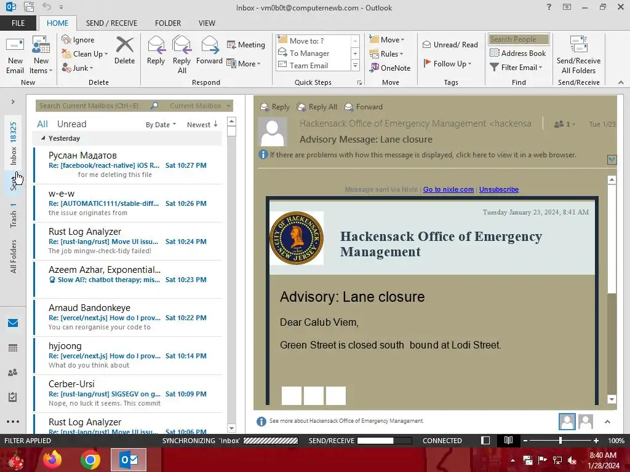The width and height of the screenshot is (630, 472).
Task: Open the More respond options
Action: click(x=244, y=63)
